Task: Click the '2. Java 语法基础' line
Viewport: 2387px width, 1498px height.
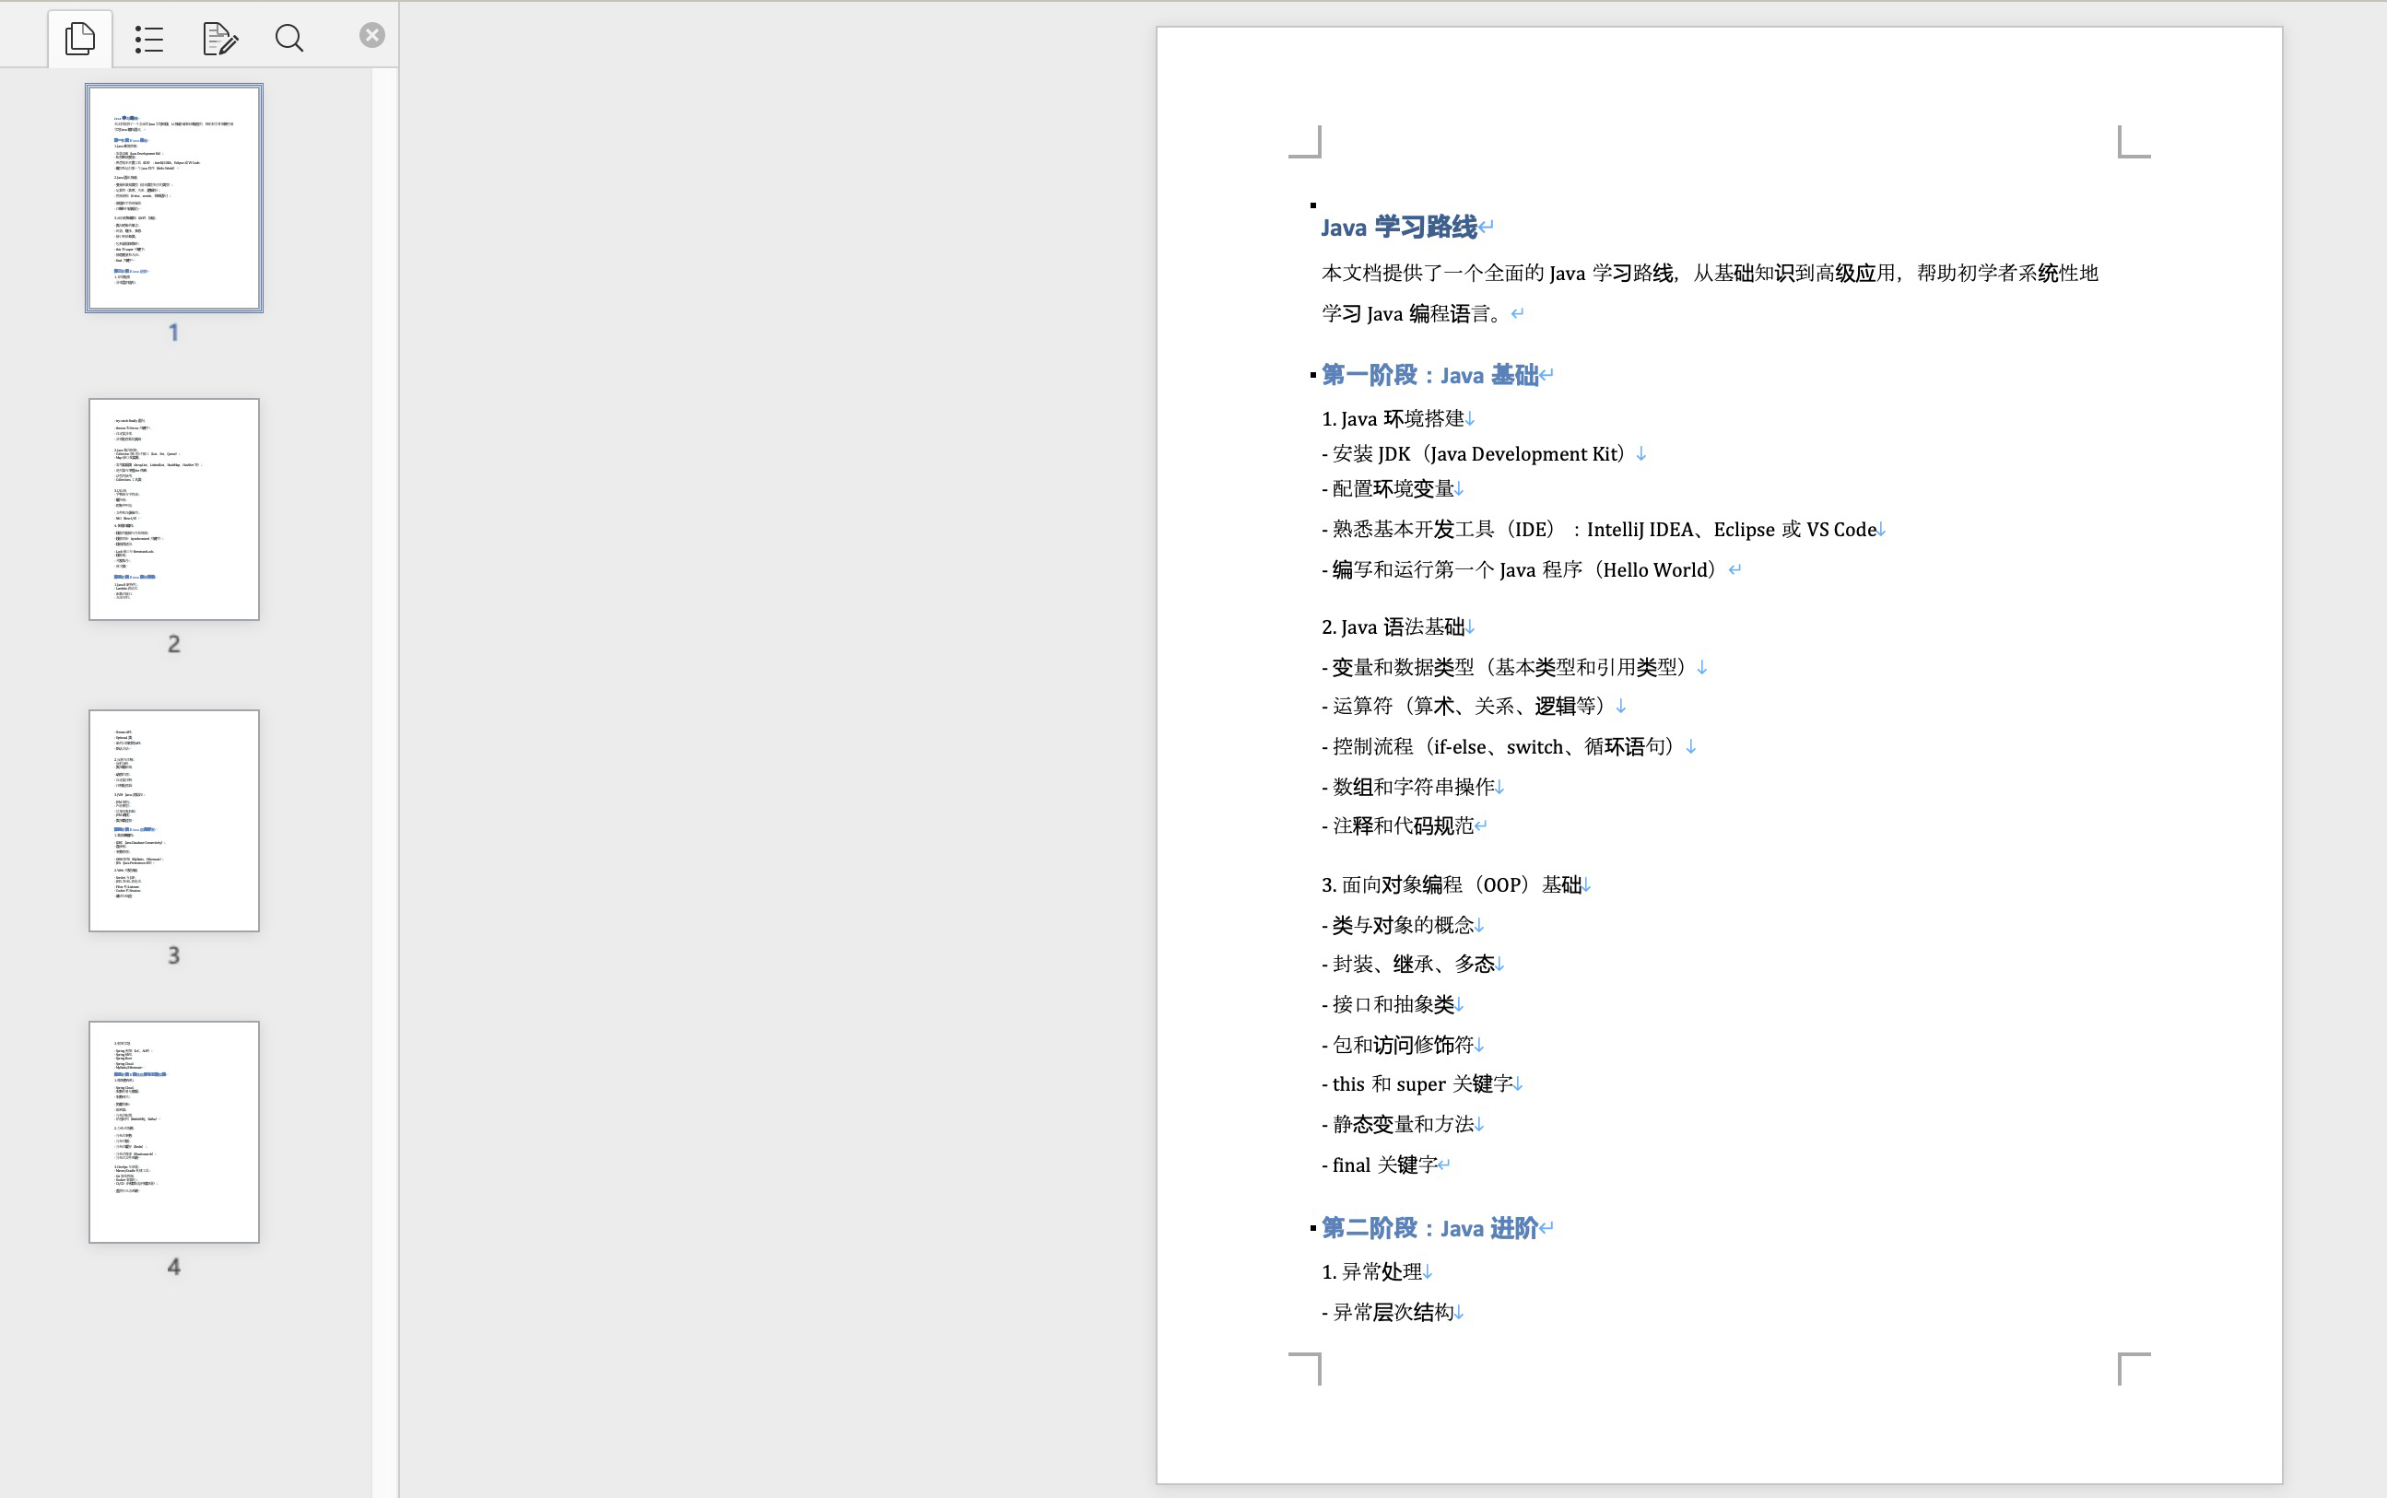Action: click(x=1393, y=627)
